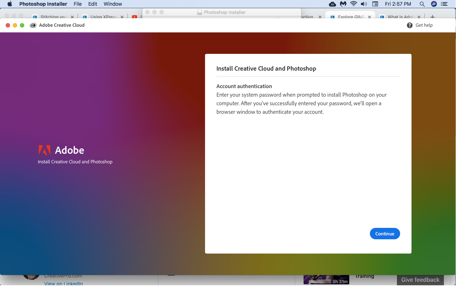This screenshot has height=291, width=456.
Task: Open a new browser tab with plus
Action: (x=433, y=17)
